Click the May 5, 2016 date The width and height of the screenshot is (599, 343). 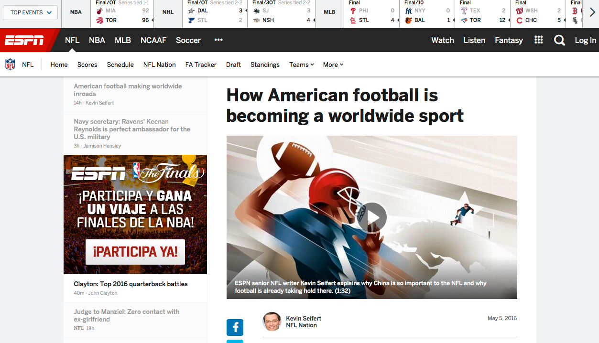pos(502,318)
